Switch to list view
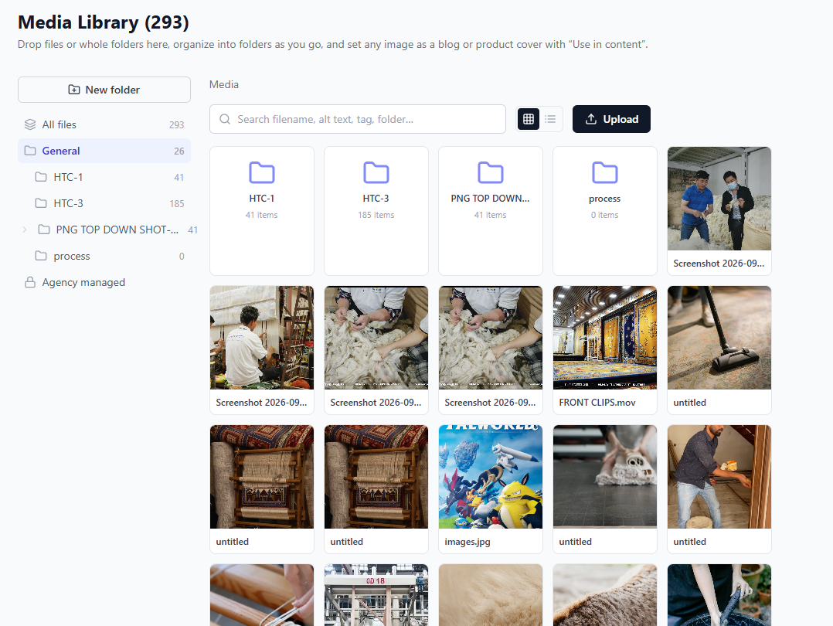This screenshot has width=833, height=626. pyautogui.click(x=550, y=119)
